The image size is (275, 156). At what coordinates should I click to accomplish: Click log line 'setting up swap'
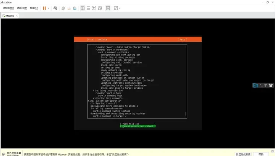[110, 68]
